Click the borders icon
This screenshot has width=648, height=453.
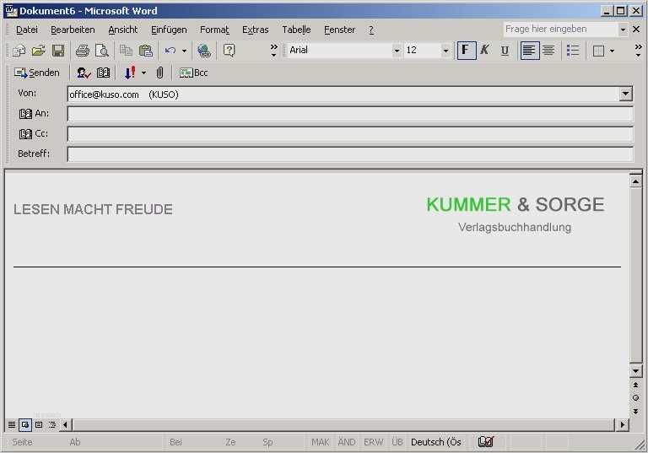coord(598,51)
